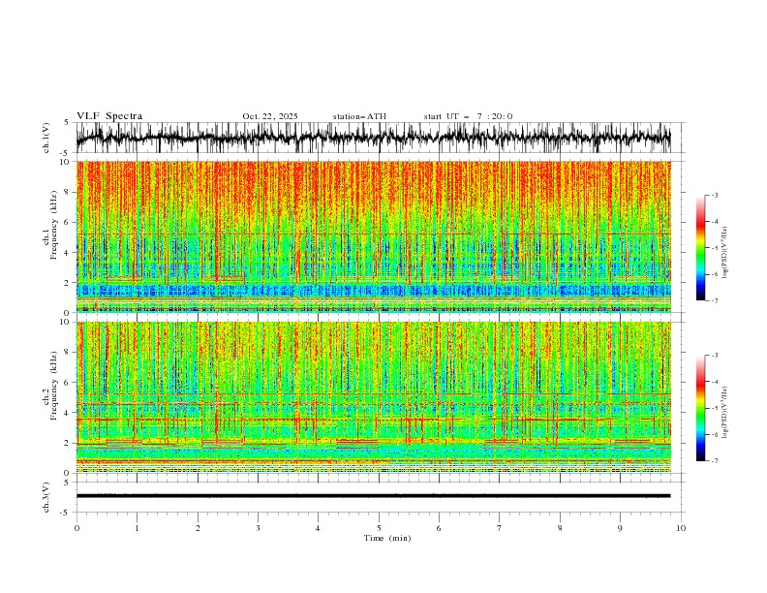
Task: Click the time axis tick label '9'
Action: [x=620, y=528]
